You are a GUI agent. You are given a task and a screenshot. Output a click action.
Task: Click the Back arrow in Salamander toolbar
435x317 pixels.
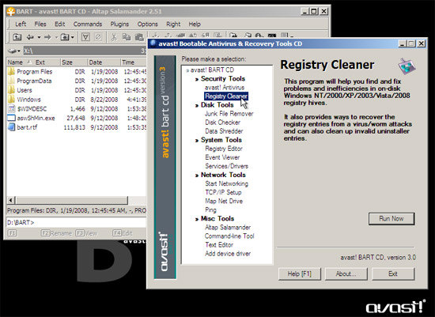(30, 37)
